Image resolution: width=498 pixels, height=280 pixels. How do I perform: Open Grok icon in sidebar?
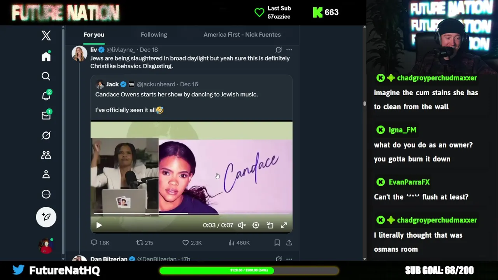click(46, 135)
